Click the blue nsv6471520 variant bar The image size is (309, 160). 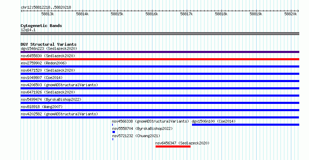[160, 74]
